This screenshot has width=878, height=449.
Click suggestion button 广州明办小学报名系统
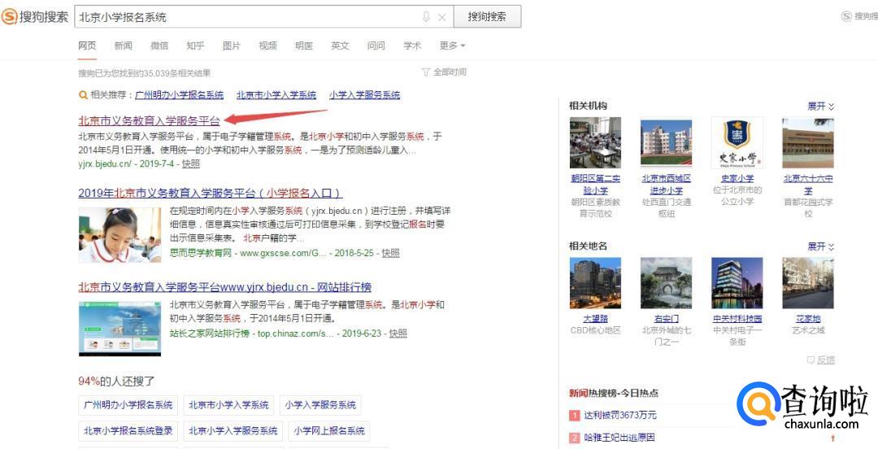[x=128, y=405]
